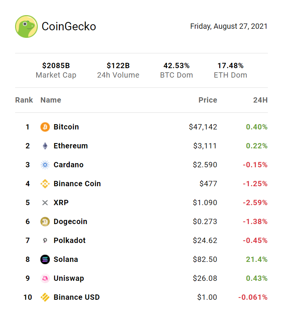
Task: Click the black Solana icon
Action: point(45,260)
